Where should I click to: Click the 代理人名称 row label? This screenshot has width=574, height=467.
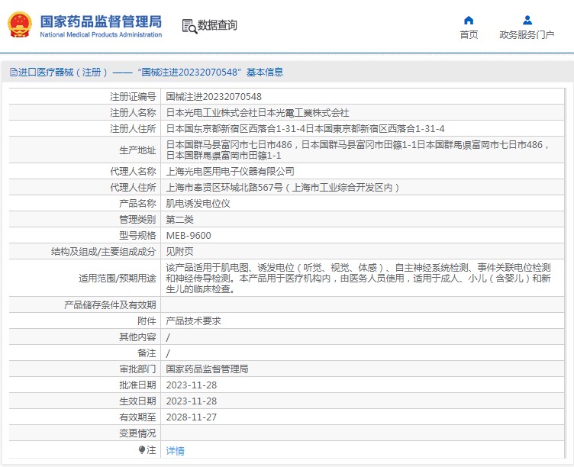[x=133, y=171]
